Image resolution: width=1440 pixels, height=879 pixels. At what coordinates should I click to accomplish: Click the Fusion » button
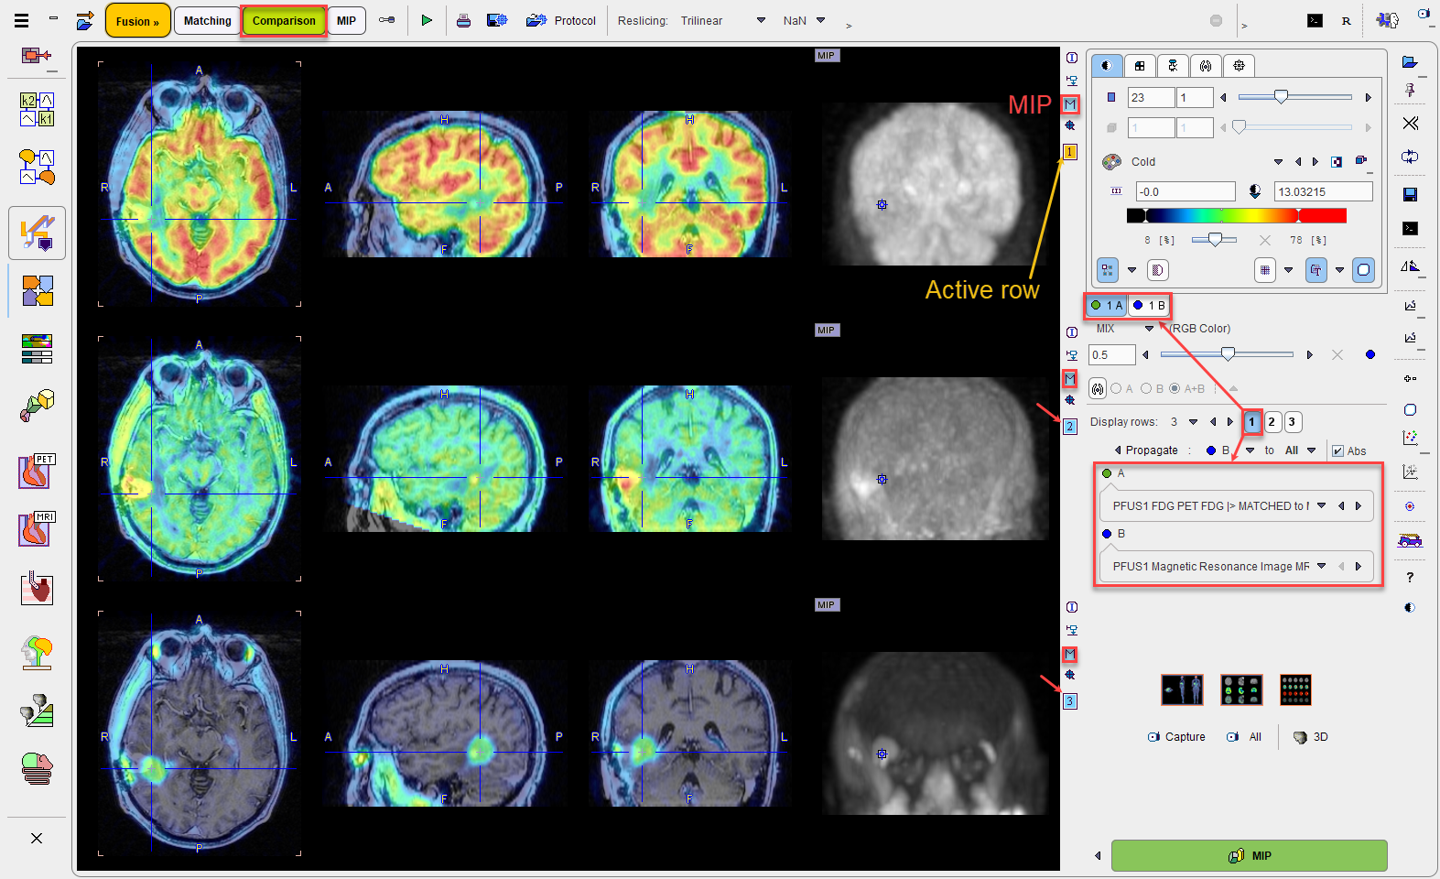click(137, 21)
